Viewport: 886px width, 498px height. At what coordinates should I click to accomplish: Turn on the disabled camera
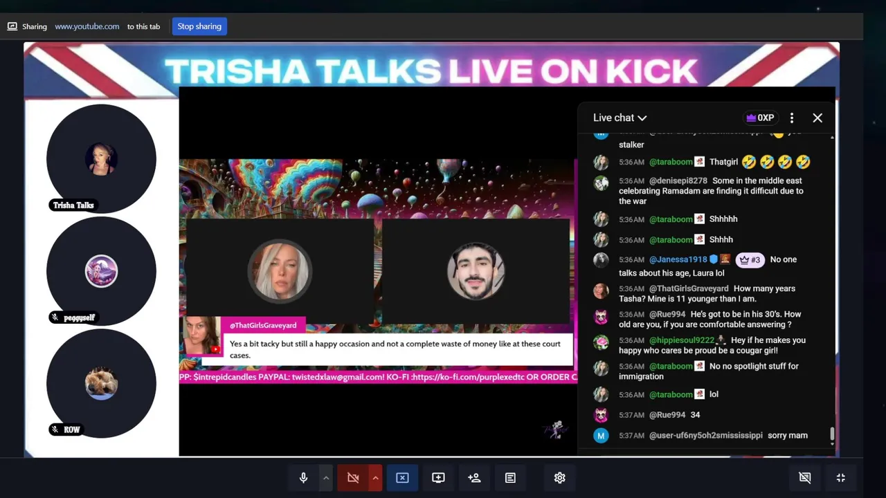click(353, 478)
